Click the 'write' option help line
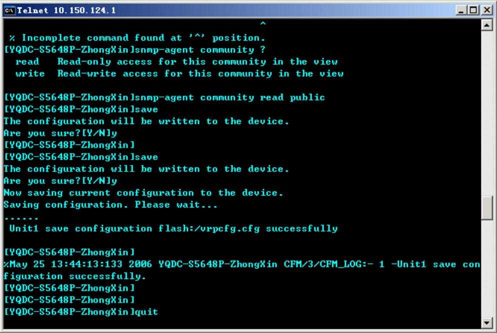The height and width of the screenshot is (333, 497). click(x=179, y=74)
